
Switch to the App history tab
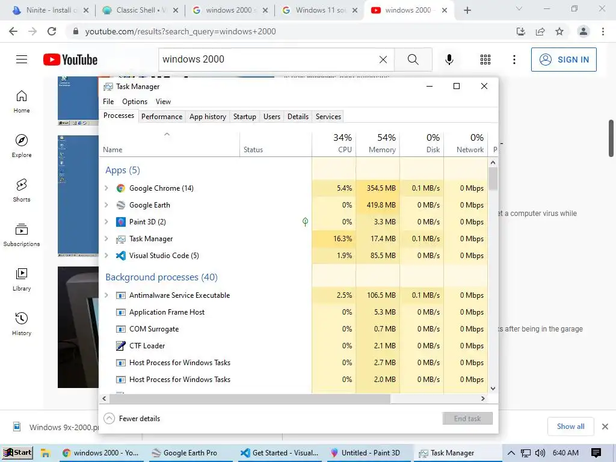coord(208,117)
